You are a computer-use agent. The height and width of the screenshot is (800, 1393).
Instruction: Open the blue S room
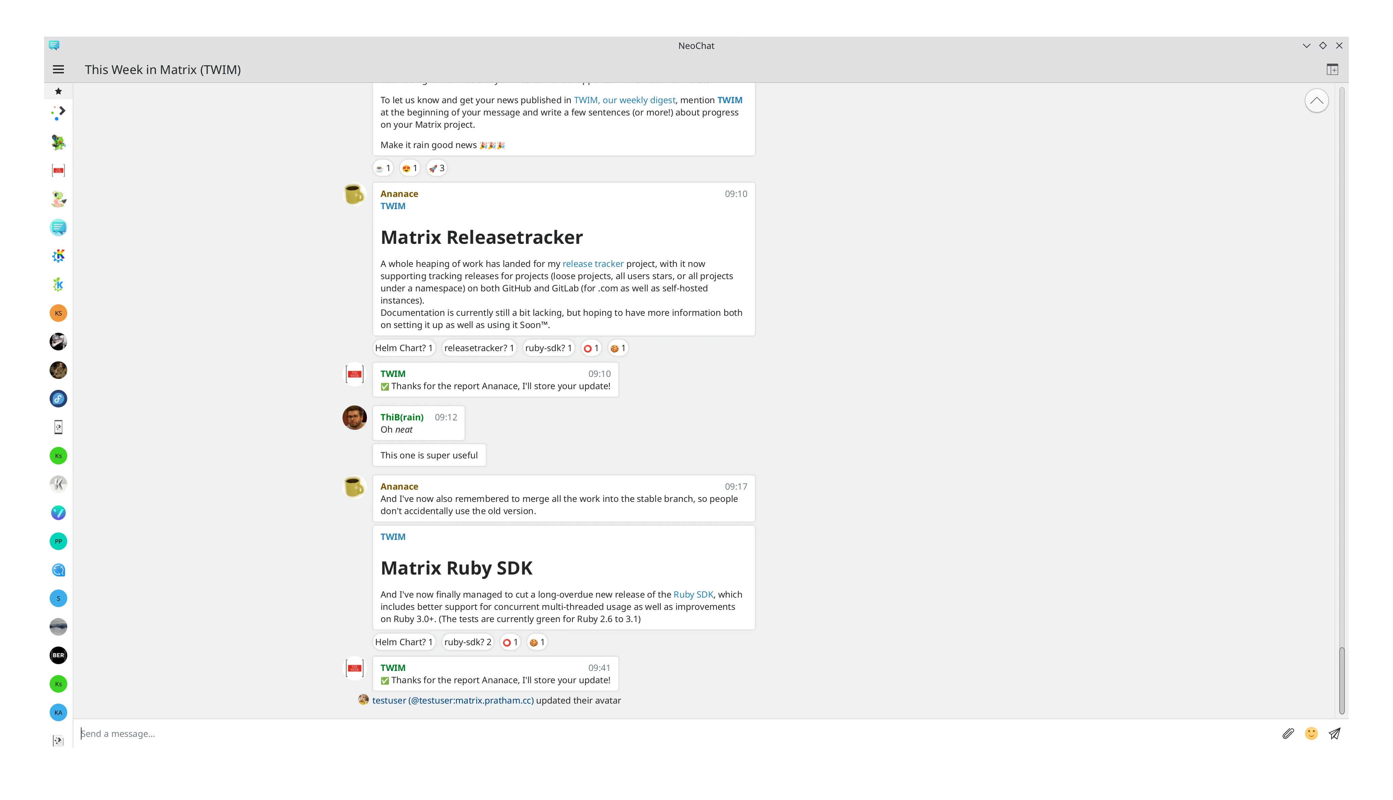pos(58,598)
